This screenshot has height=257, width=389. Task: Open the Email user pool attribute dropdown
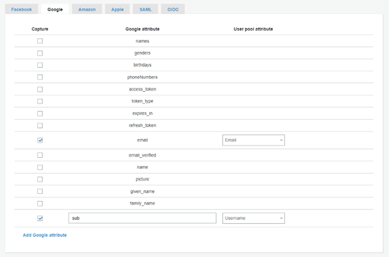pyautogui.click(x=253, y=140)
